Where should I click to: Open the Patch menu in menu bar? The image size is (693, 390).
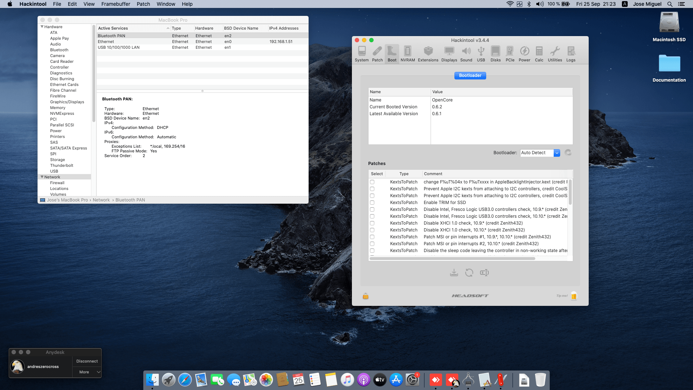pyautogui.click(x=143, y=4)
